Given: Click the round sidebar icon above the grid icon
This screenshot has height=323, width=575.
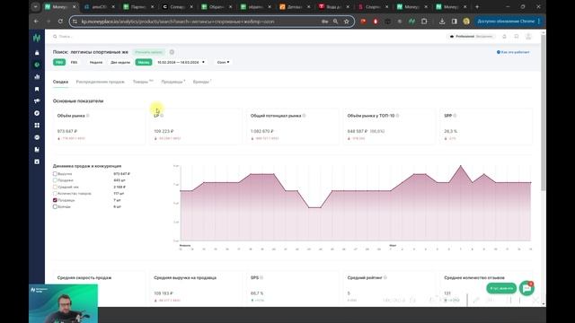Looking at the screenshot, I should click(37, 113).
